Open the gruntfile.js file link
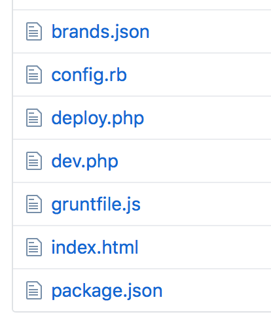Screen dimensions: 271x323 pyautogui.click(x=96, y=205)
